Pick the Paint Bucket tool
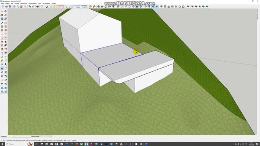This screenshot has height=146, width=260. (2, 15)
